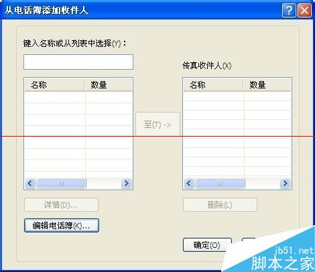Click the 详情(D)... button

(x=61, y=204)
